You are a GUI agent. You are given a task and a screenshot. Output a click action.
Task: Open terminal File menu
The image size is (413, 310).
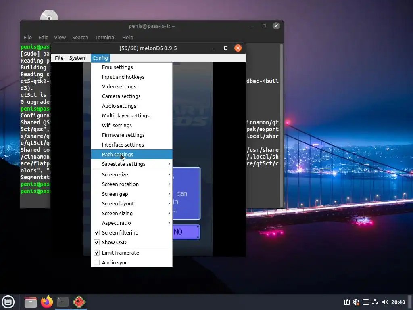click(27, 37)
